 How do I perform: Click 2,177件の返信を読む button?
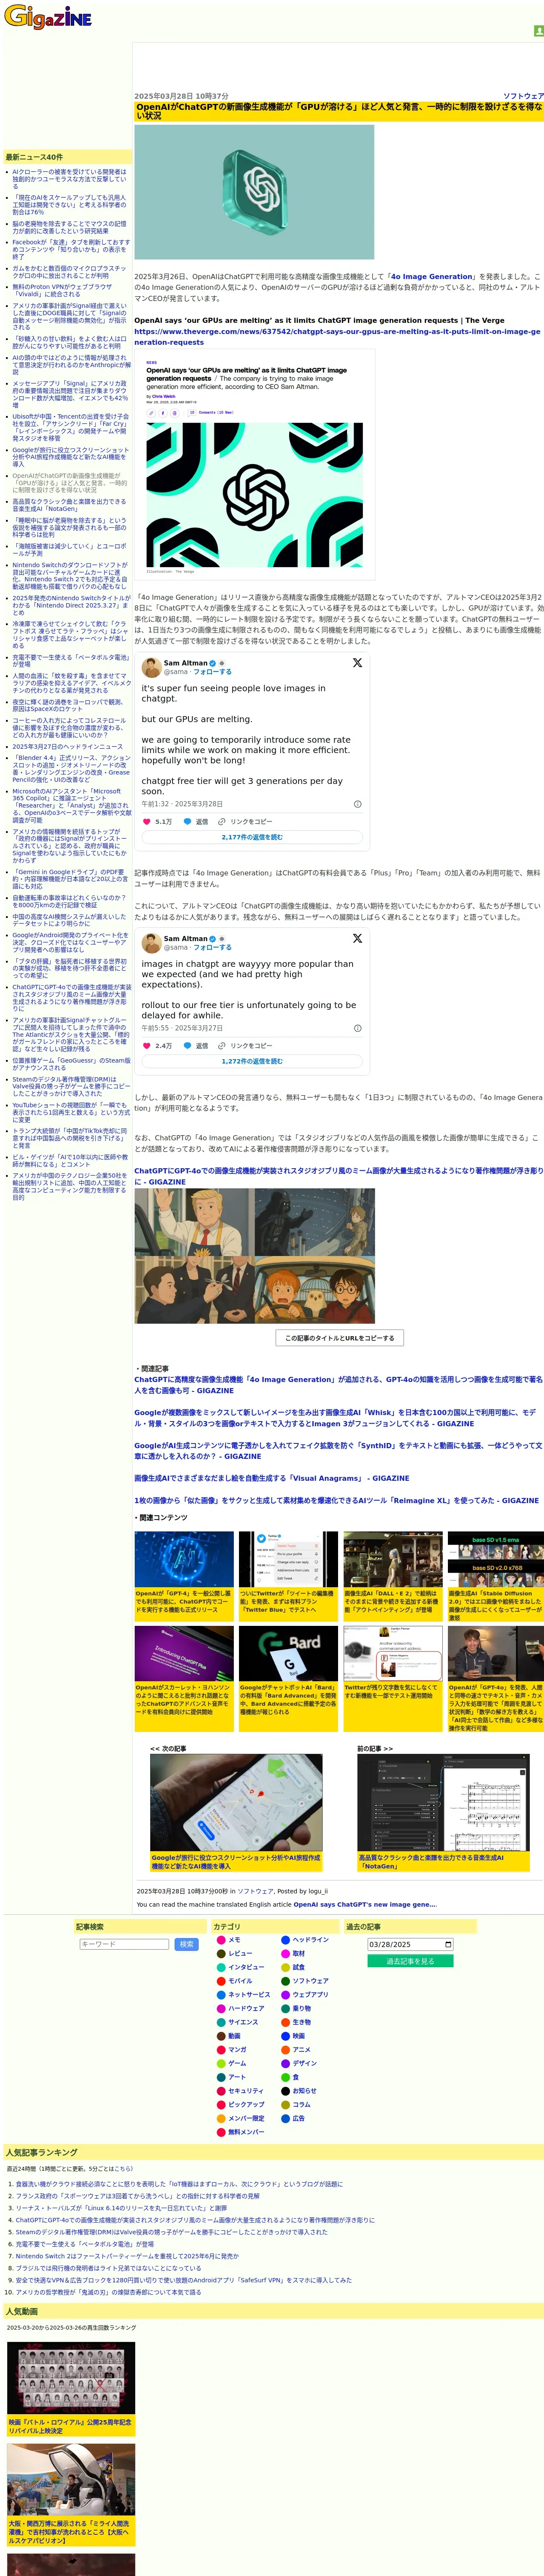tap(252, 837)
